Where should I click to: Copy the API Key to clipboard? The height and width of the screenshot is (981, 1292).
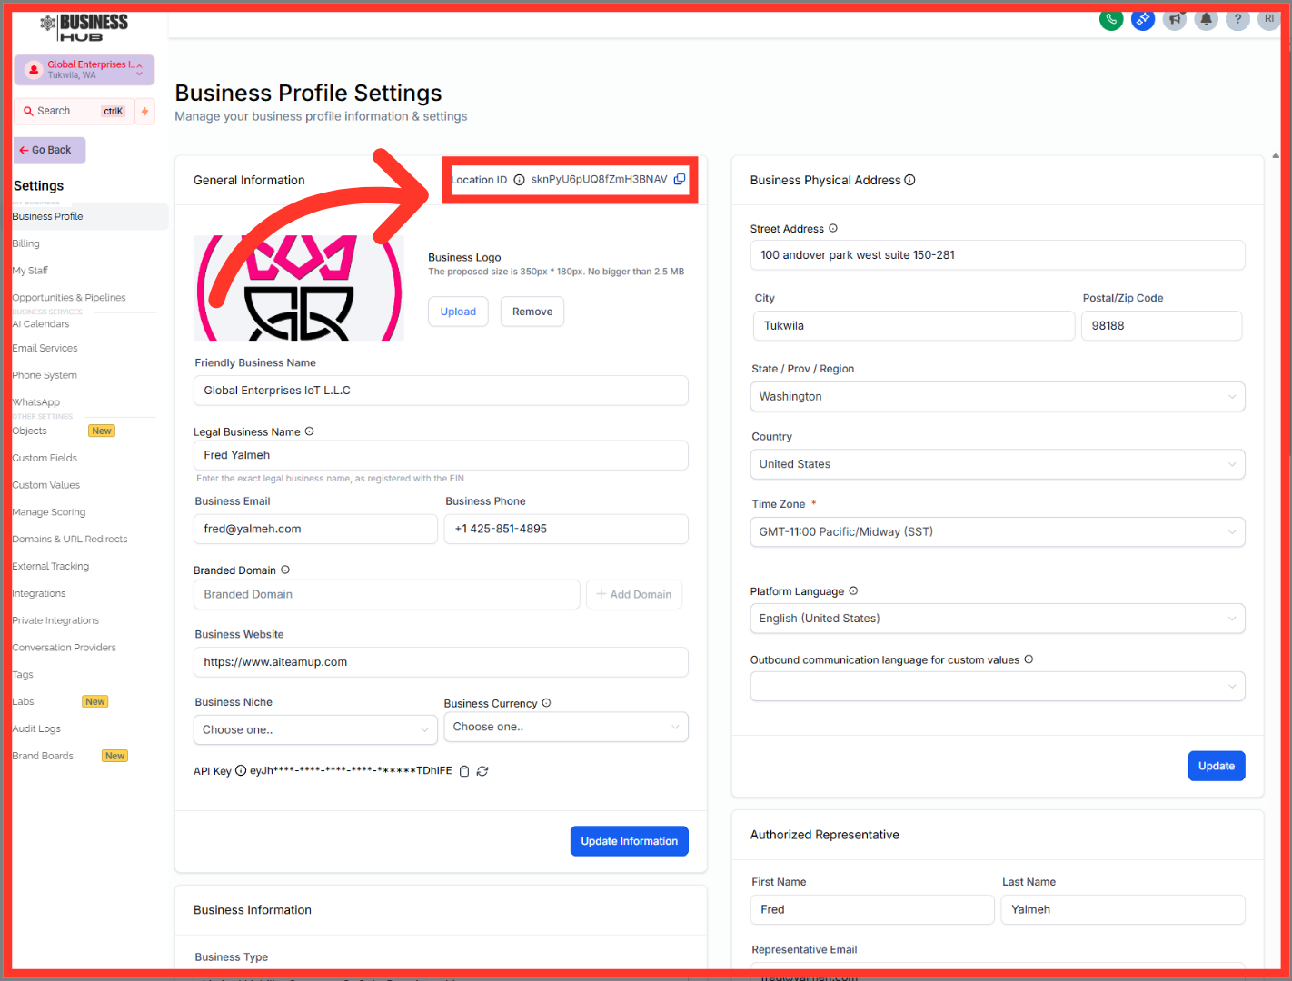click(464, 771)
